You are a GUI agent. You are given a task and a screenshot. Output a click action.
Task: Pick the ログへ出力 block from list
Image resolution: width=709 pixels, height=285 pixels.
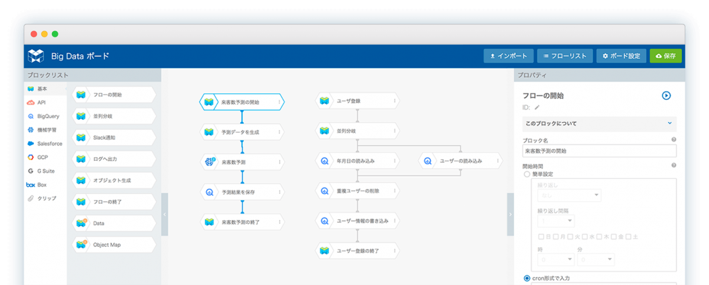click(114, 159)
